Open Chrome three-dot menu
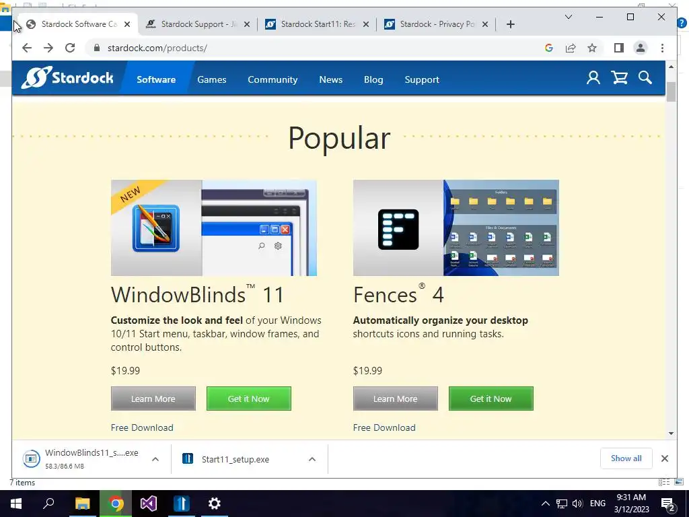The image size is (689, 517). pyautogui.click(x=662, y=48)
